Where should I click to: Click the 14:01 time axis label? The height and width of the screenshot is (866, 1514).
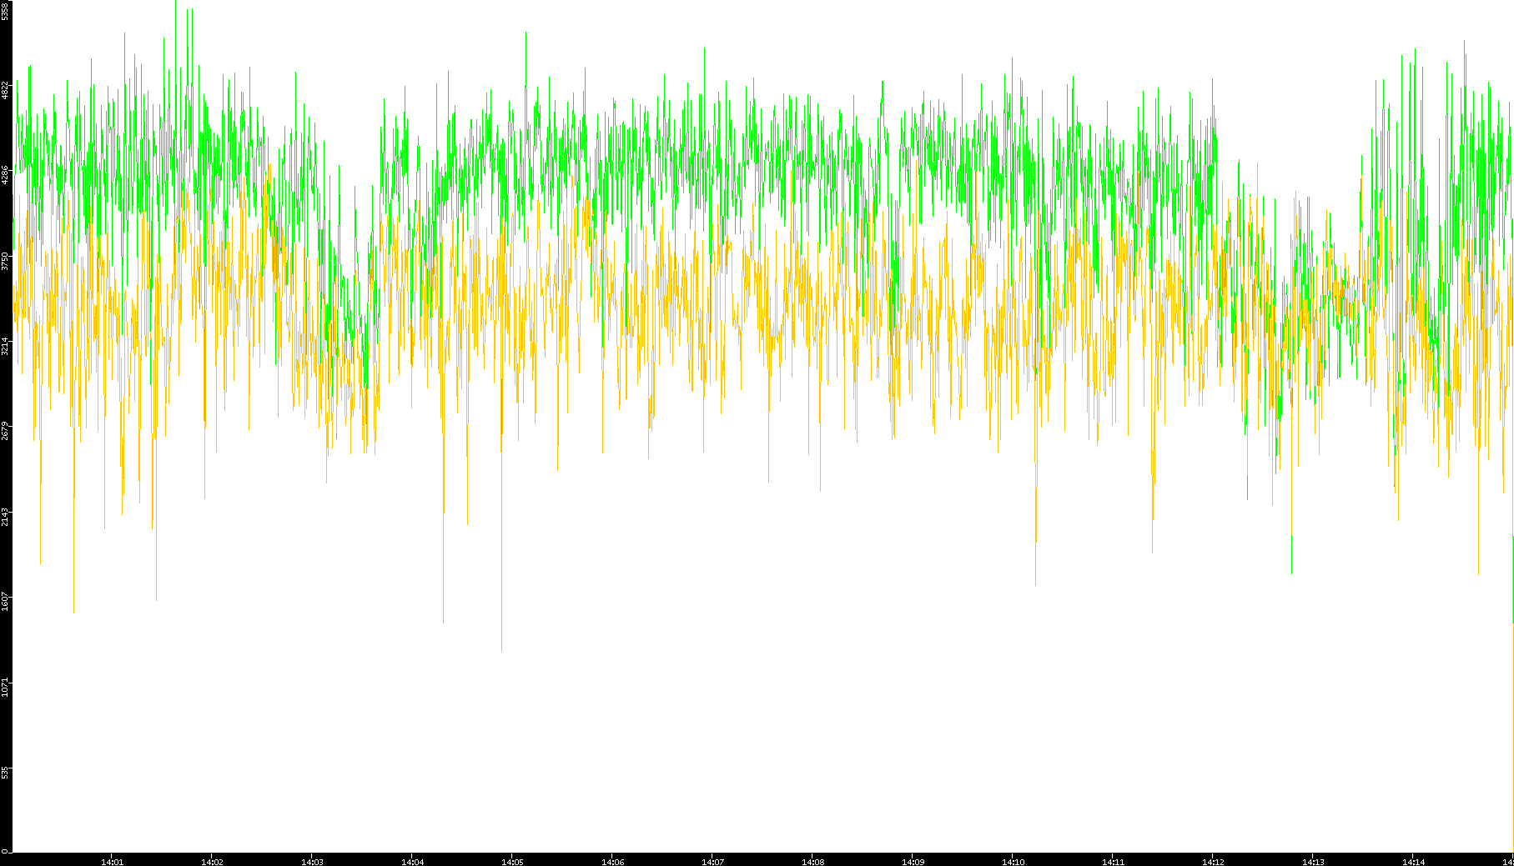(112, 861)
